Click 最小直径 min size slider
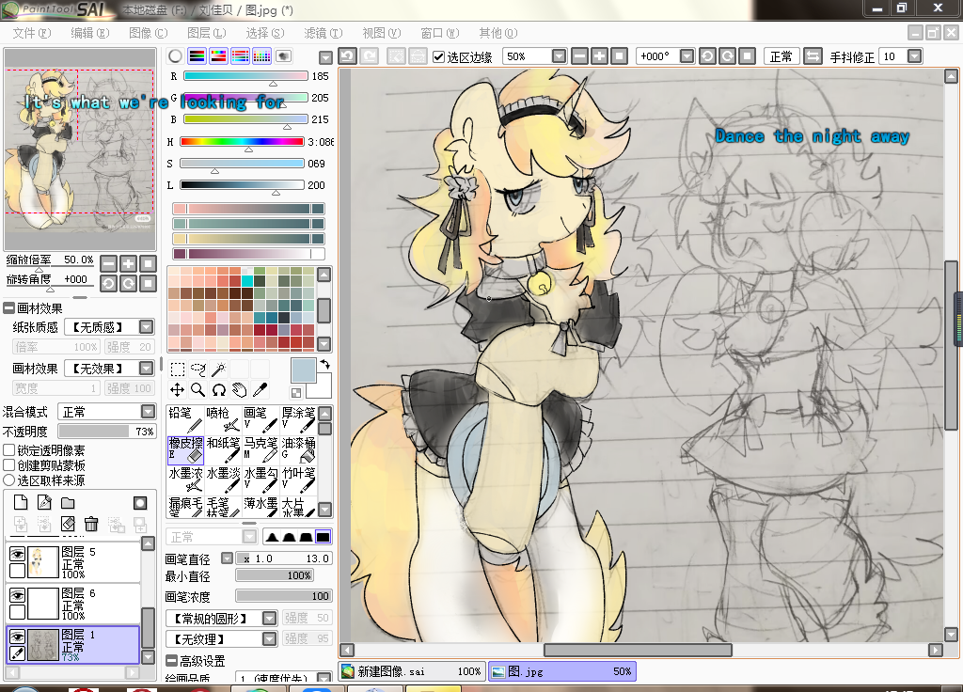This screenshot has height=692, width=963. point(276,575)
